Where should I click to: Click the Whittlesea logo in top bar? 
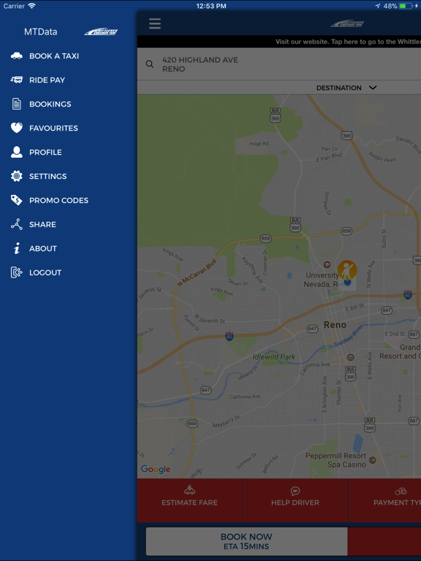[347, 23]
